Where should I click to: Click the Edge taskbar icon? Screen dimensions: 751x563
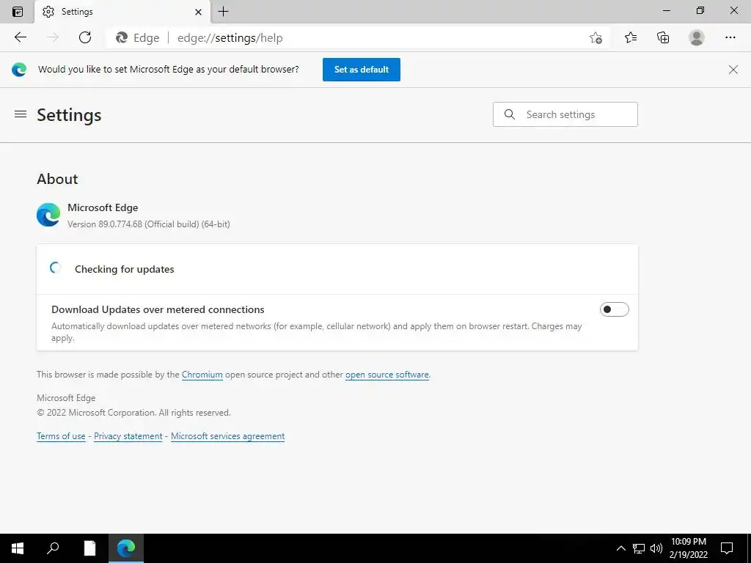(126, 548)
